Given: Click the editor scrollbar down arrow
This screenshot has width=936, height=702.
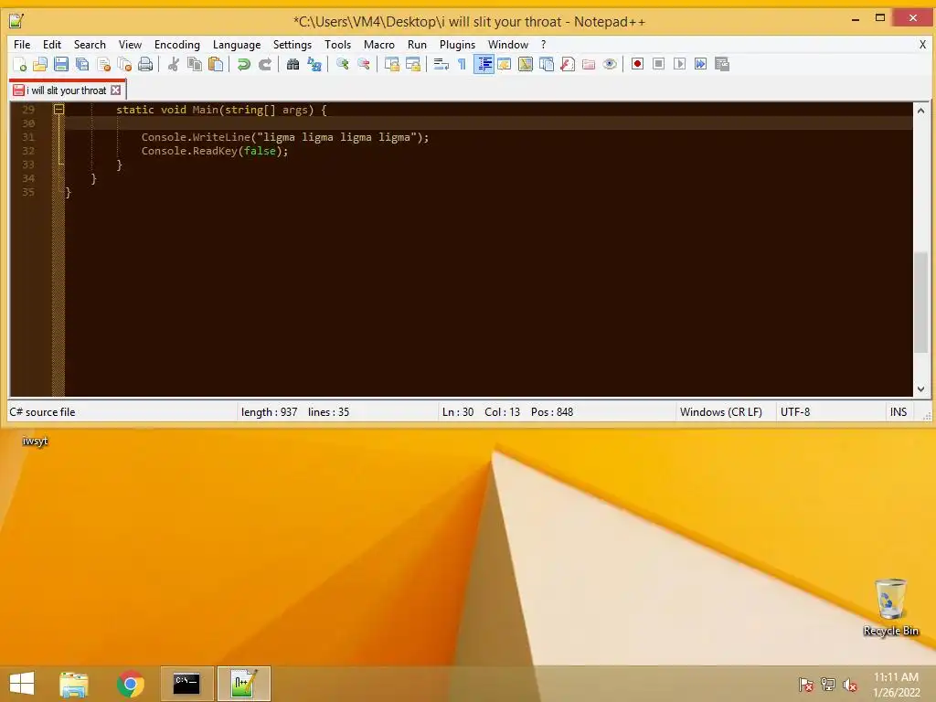Looking at the screenshot, I should click(920, 388).
